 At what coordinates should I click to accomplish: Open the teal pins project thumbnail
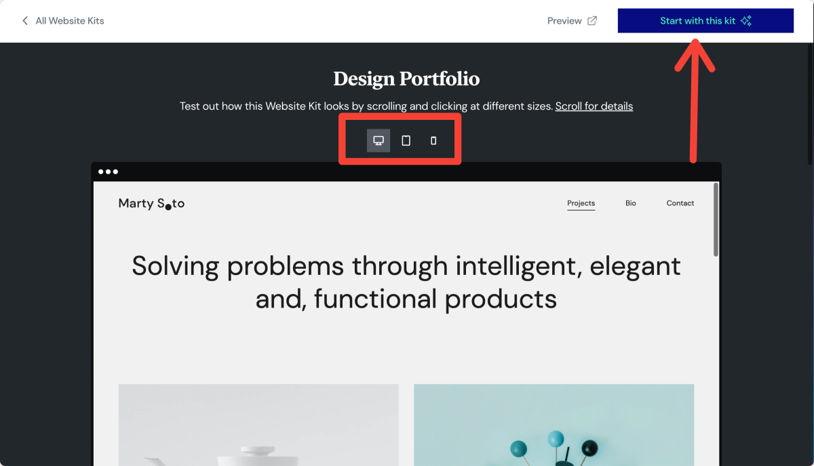(554, 425)
